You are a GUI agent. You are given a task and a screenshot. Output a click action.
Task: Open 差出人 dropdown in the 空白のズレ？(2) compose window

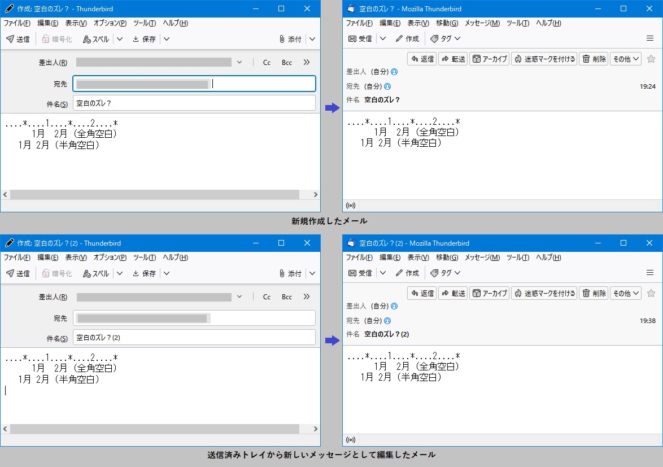(x=239, y=296)
